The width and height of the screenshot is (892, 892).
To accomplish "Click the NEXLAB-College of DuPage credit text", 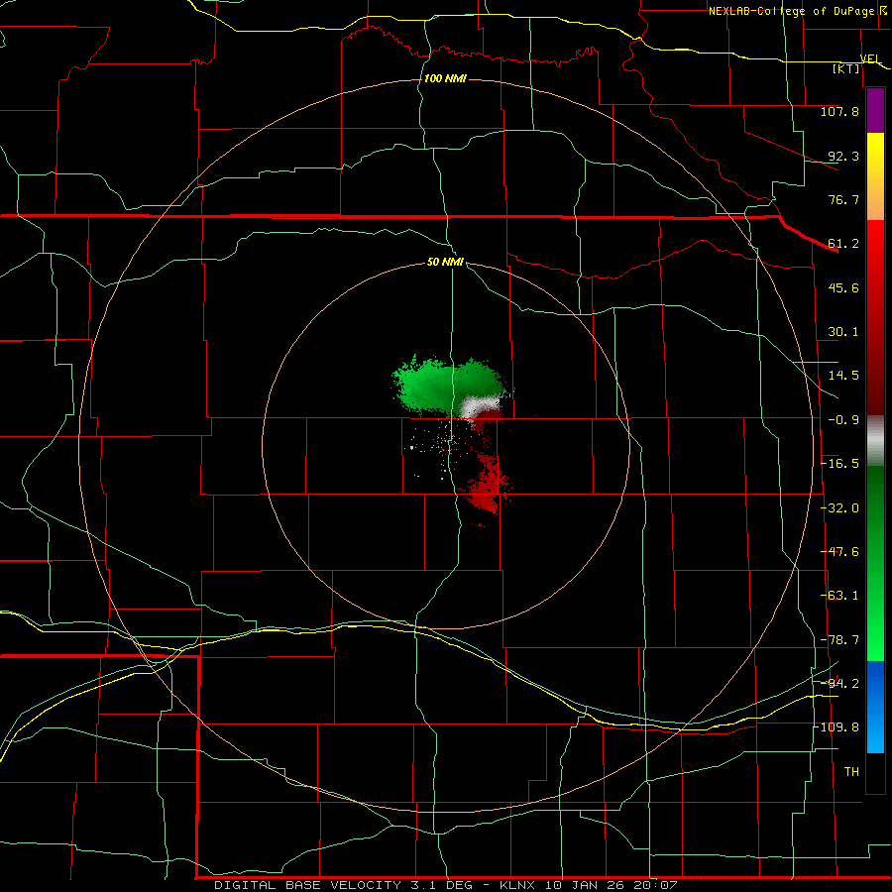I will tap(791, 11).
